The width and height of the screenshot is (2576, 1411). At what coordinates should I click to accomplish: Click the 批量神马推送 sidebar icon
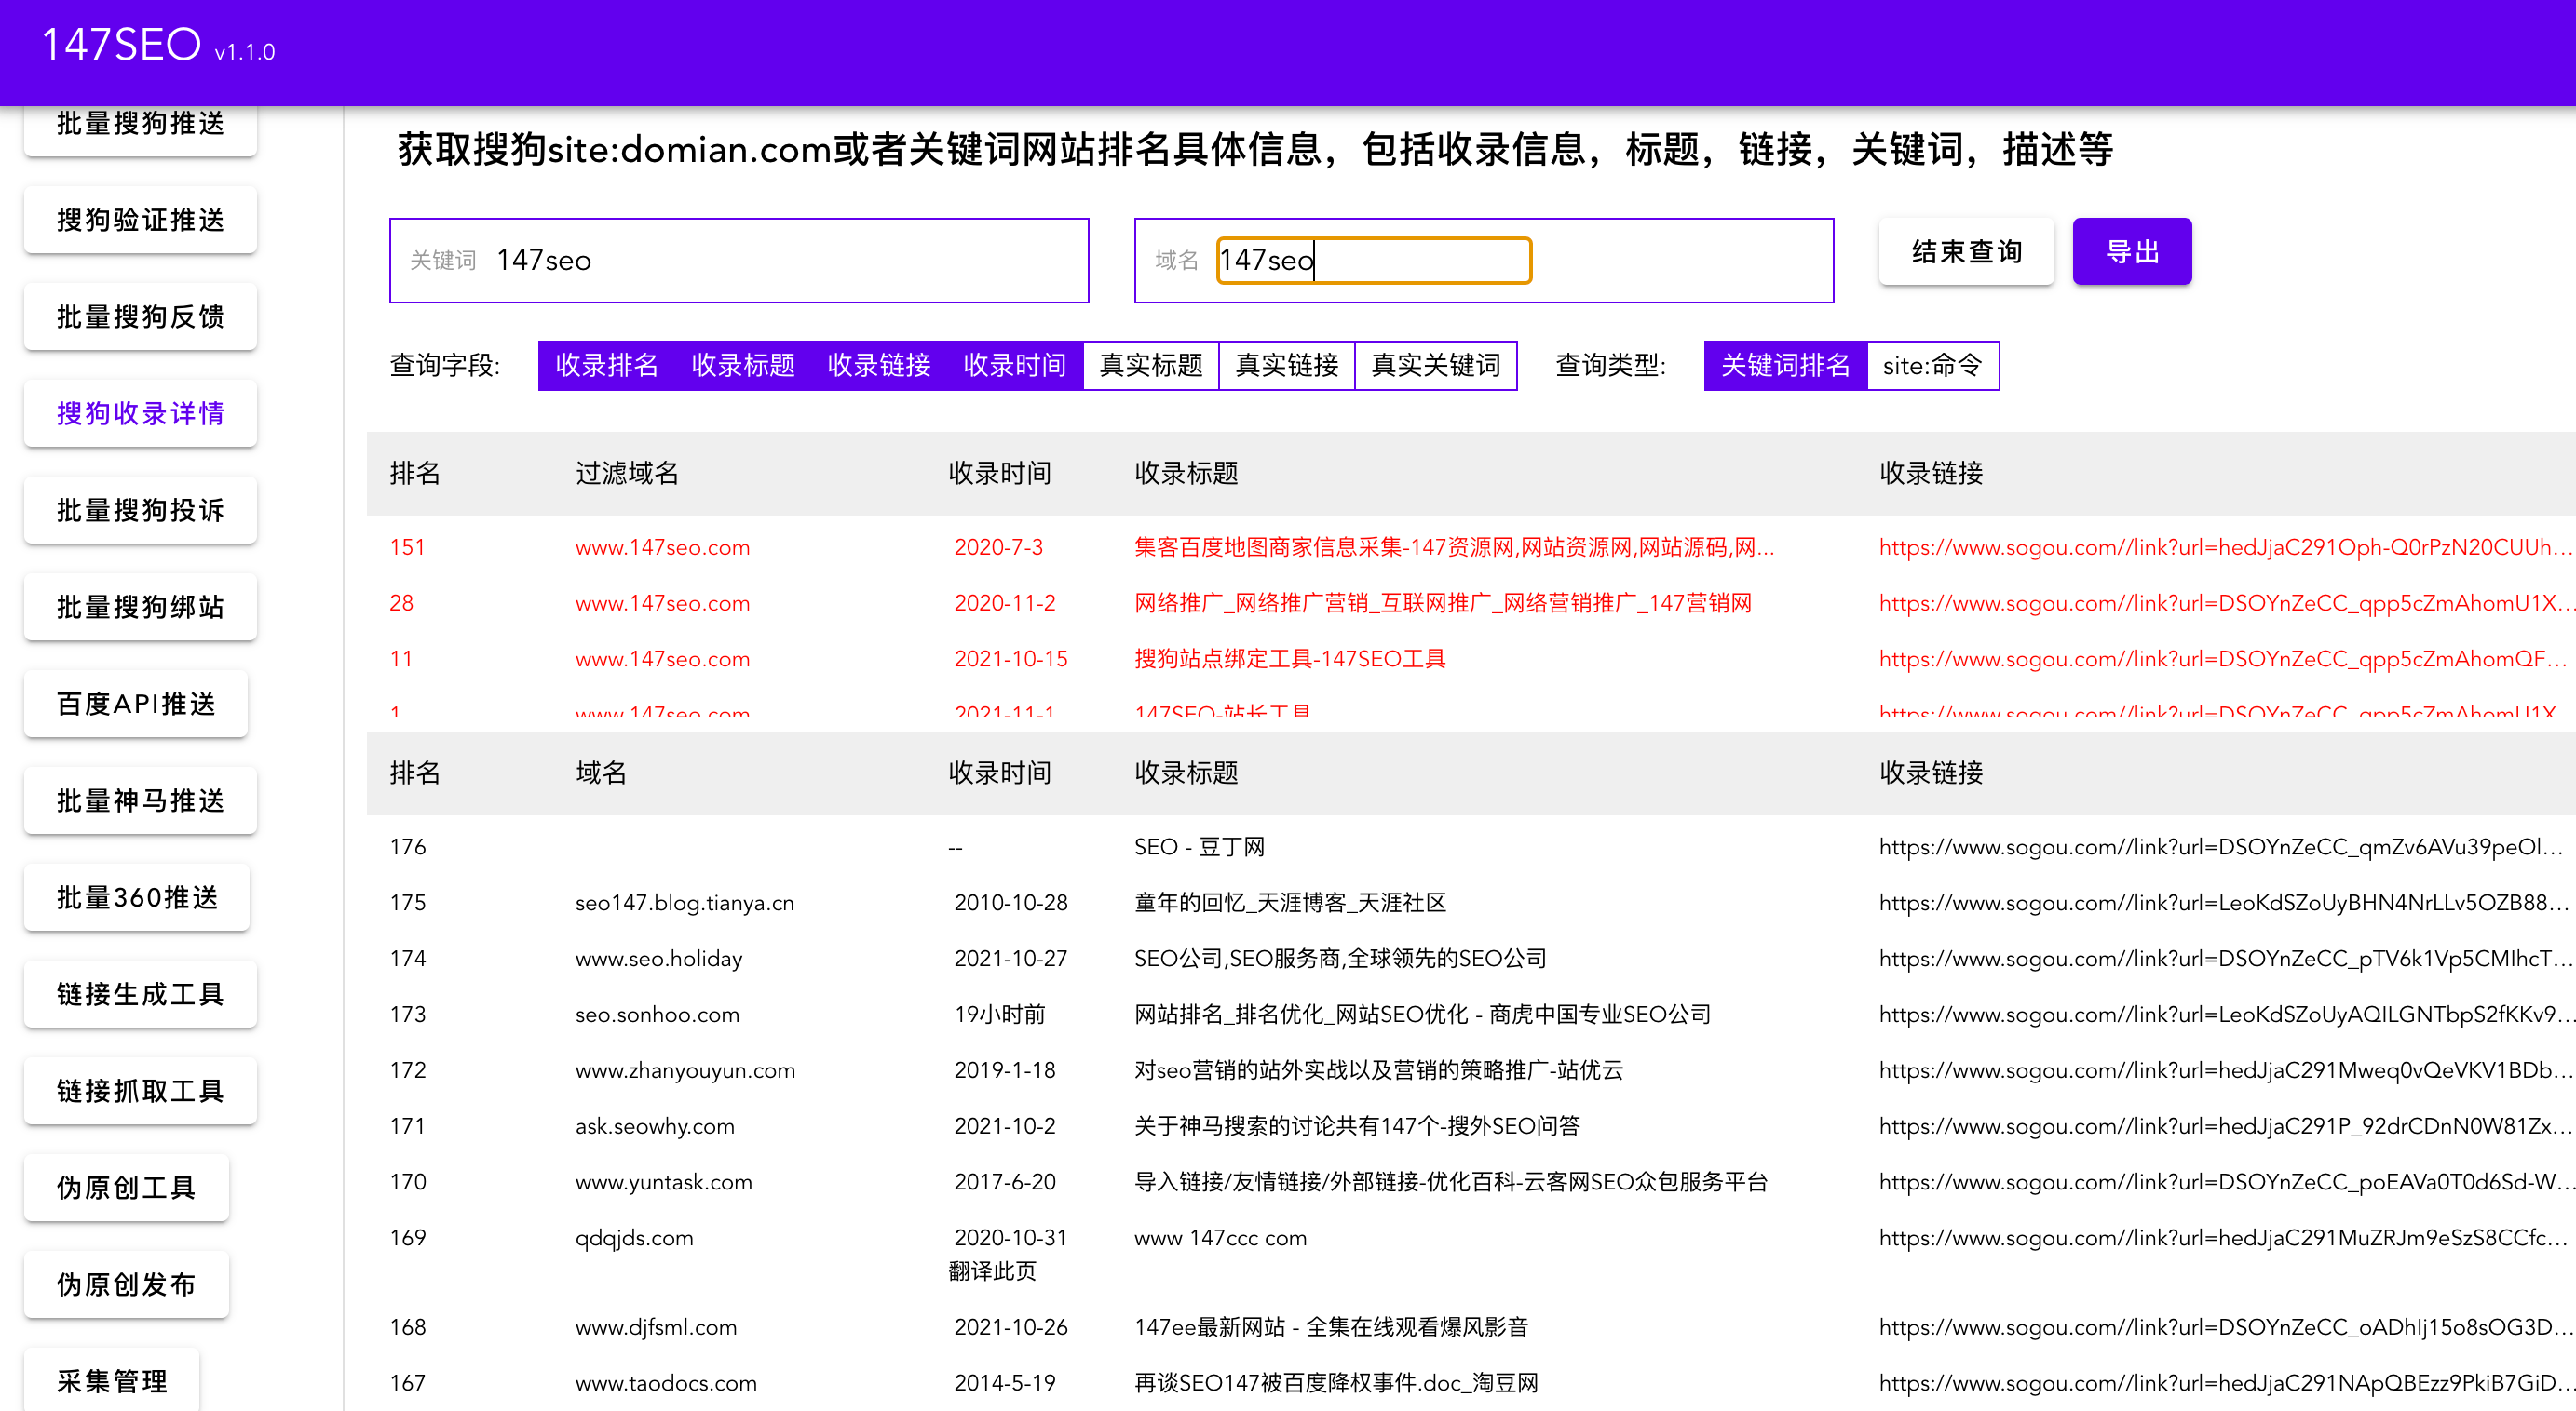click(x=146, y=801)
